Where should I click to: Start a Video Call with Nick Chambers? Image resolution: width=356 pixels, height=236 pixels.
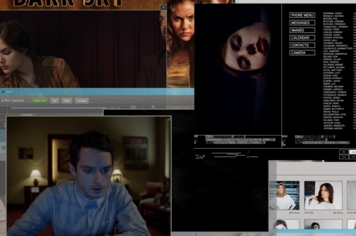click(40, 101)
